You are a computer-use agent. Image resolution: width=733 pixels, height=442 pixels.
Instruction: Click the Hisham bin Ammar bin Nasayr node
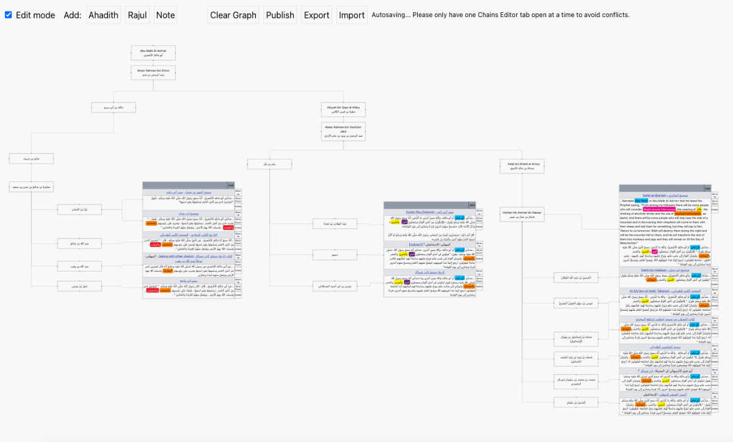(522, 214)
